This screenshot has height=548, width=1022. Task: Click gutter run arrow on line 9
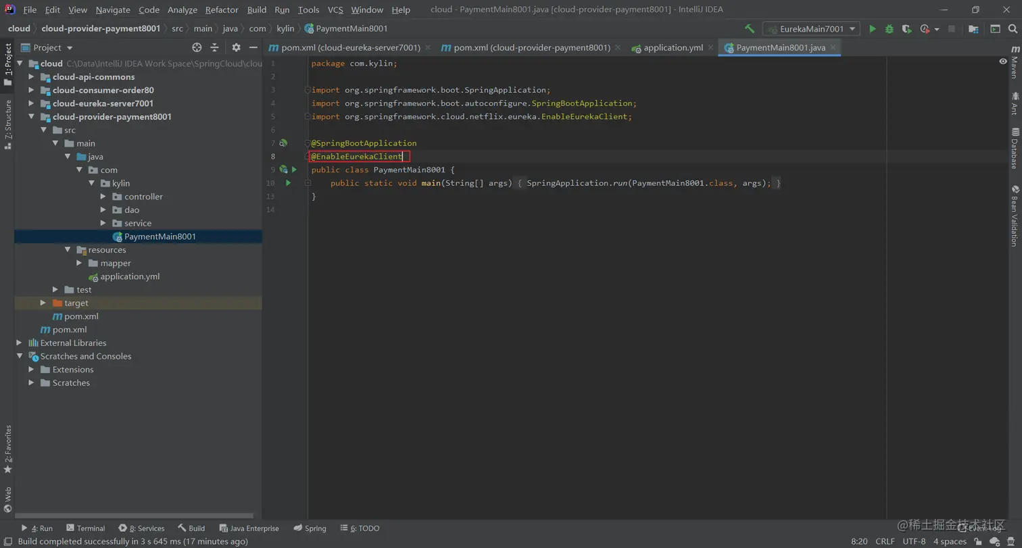(294, 170)
